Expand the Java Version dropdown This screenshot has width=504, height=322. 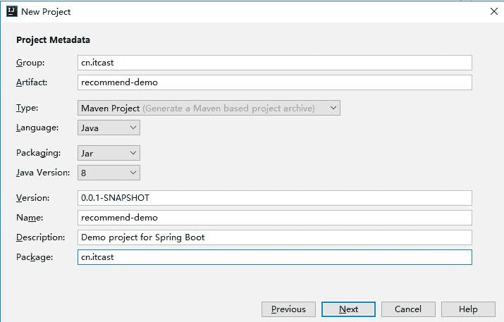(109, 173)
